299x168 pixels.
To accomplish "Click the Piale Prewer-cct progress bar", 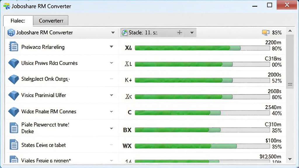I will 202,130.
